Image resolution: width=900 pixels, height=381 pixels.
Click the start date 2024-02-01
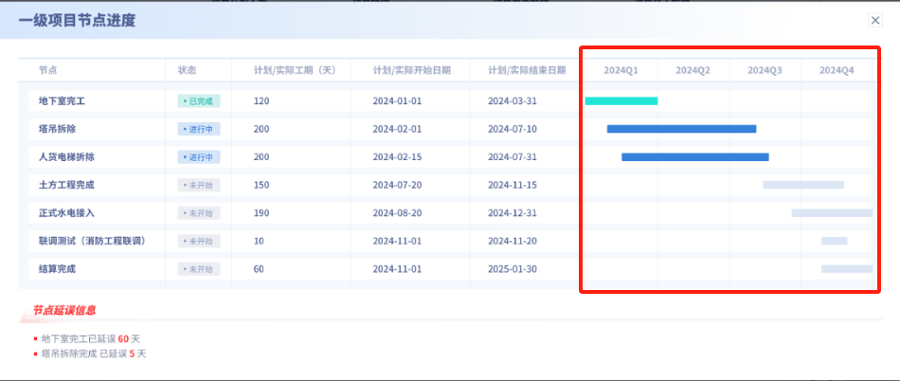point(397,129)
